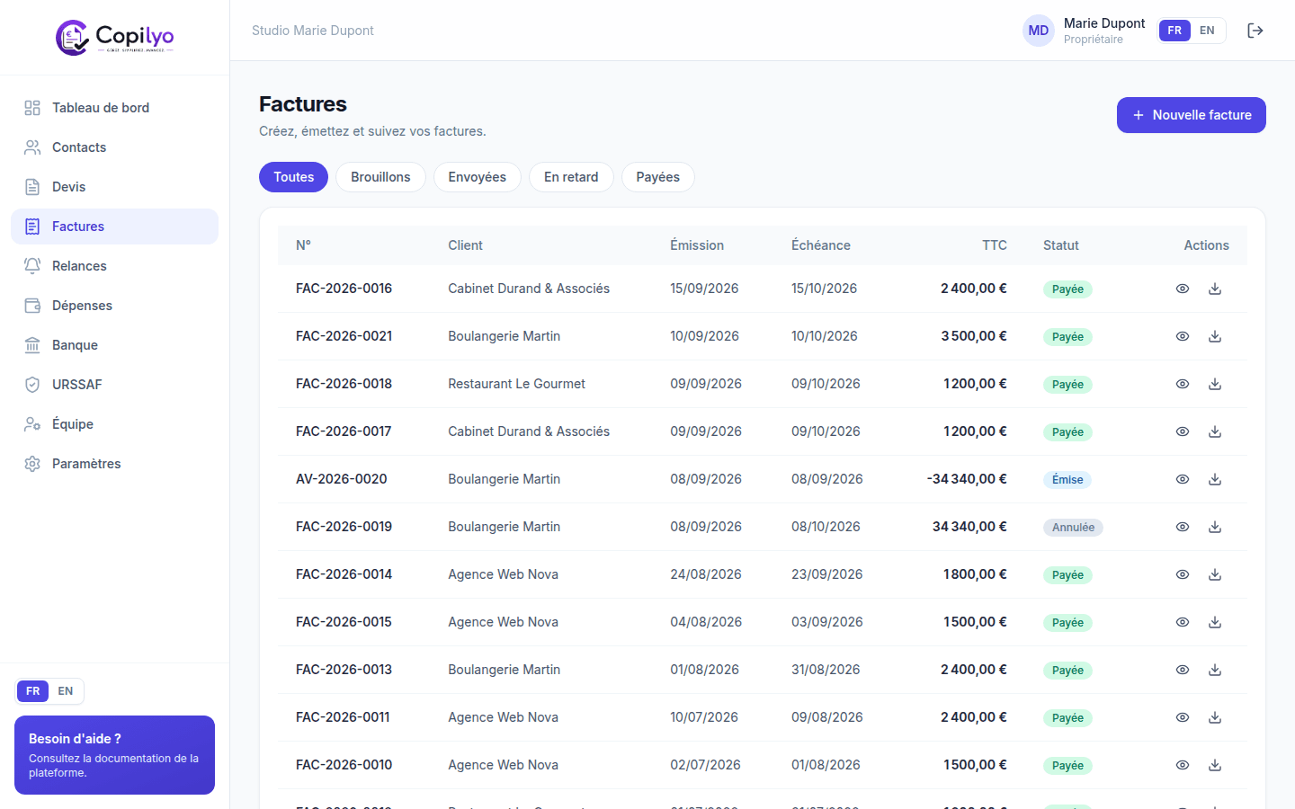Click amount -34 340,00 € cell

tap(967, 479)
